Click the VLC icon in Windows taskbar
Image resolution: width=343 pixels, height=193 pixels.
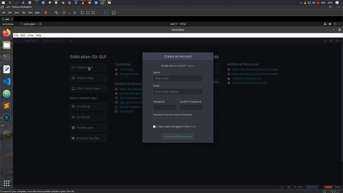coord(83,3)
